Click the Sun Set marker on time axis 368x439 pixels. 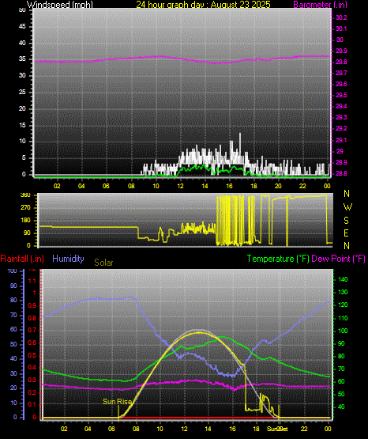click(277, 429)
